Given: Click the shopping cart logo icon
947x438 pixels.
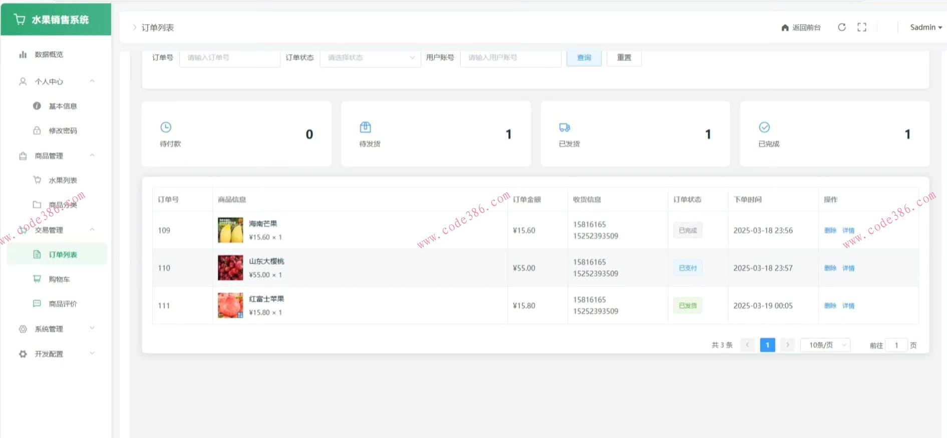Looking at the screenshot, I should pyautogui.click(x=20, y=20).
